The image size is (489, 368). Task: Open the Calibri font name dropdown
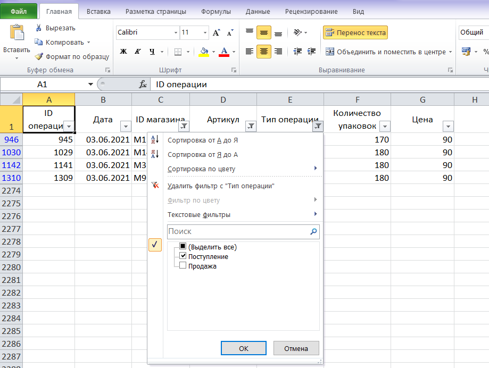pyautogui.click(x=176, y=32)
